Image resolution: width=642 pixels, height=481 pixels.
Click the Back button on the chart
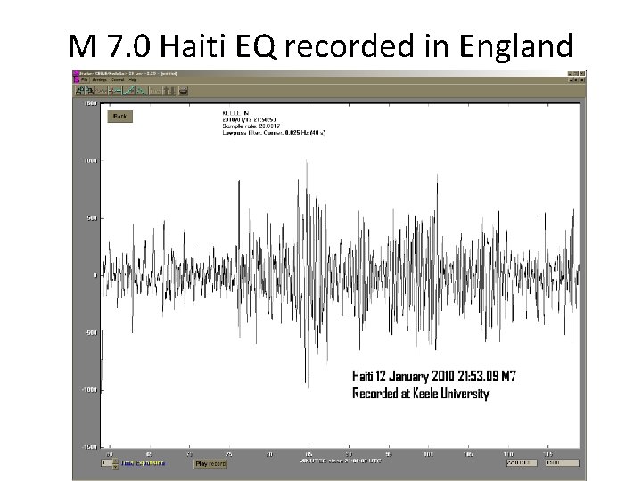[120, 117]
